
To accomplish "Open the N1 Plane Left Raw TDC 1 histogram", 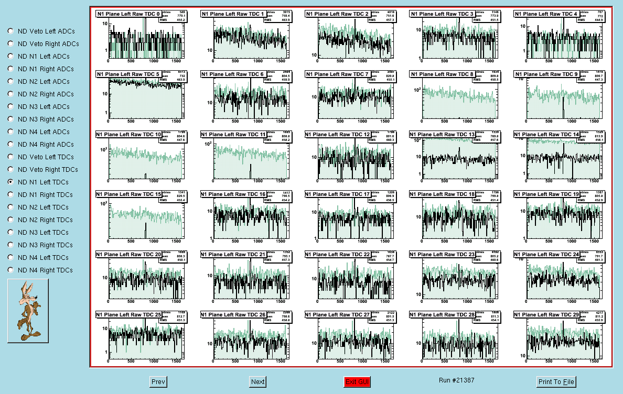I will click(x=246, y=37).
